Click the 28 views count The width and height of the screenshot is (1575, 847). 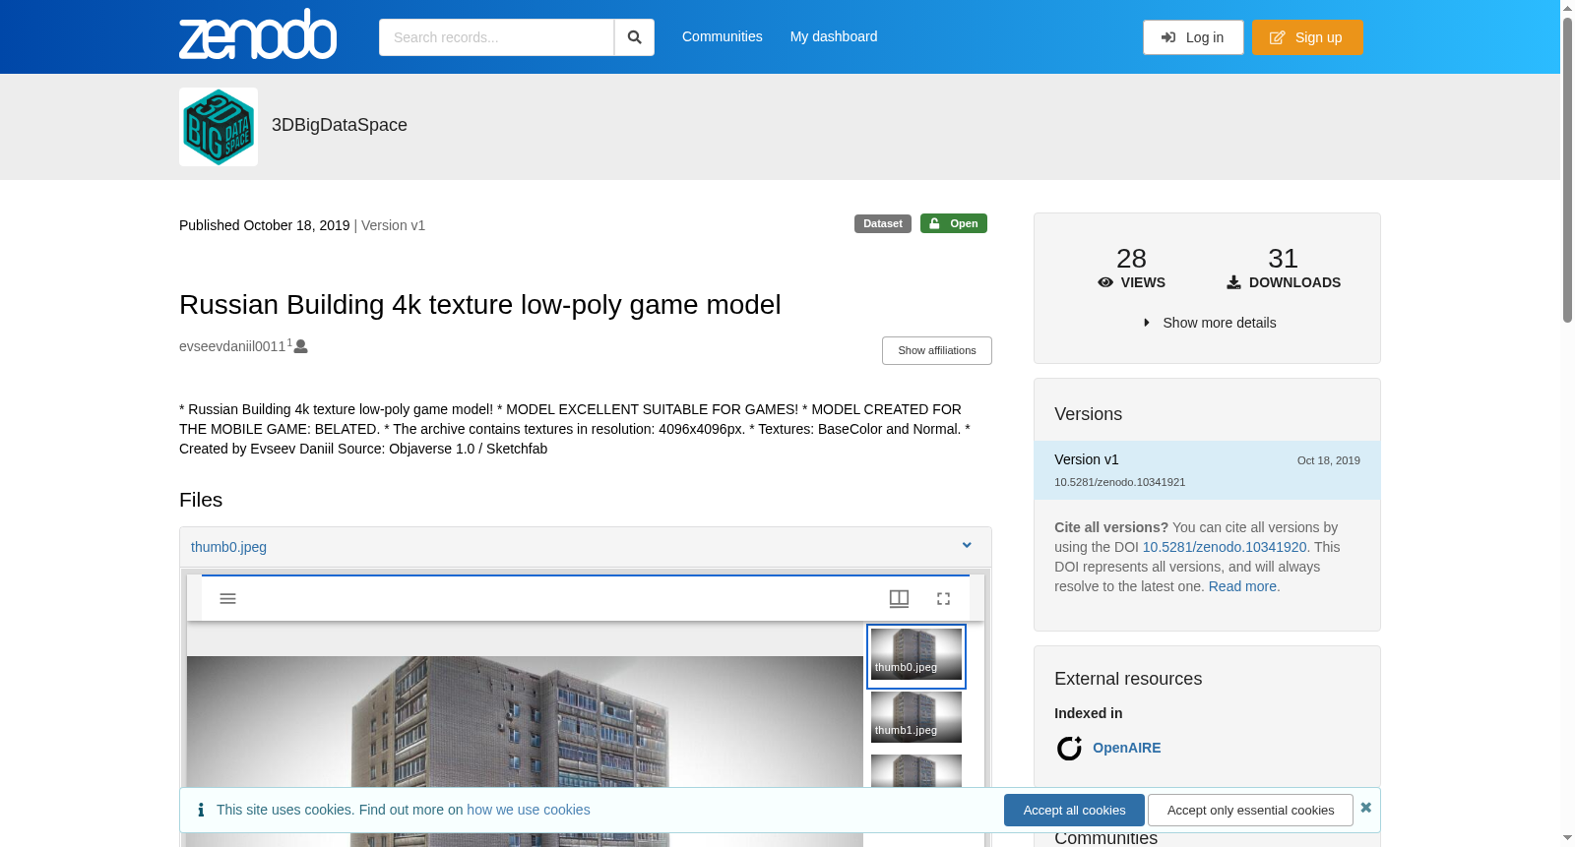[1131, 258]
